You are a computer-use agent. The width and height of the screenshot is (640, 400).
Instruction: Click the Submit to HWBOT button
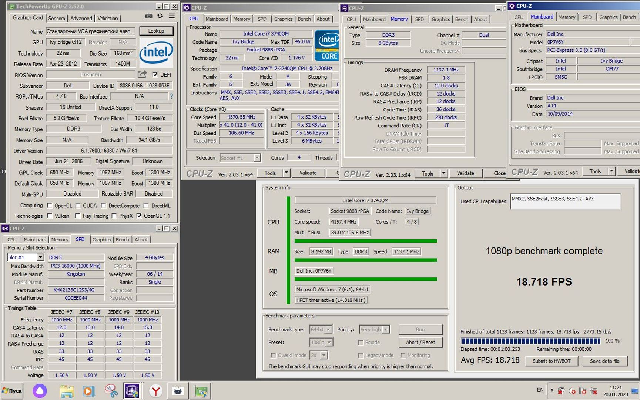(x=552, y=361)
